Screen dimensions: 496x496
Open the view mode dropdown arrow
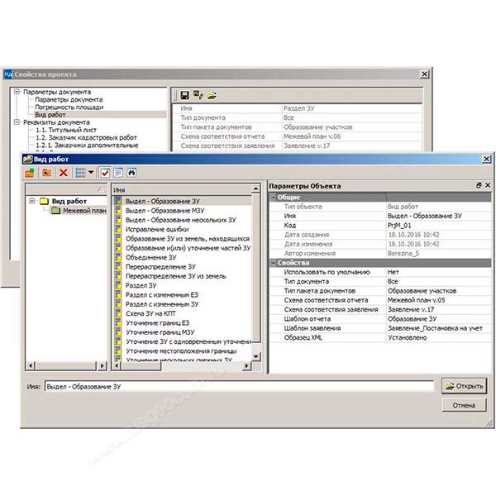[90, 172]
